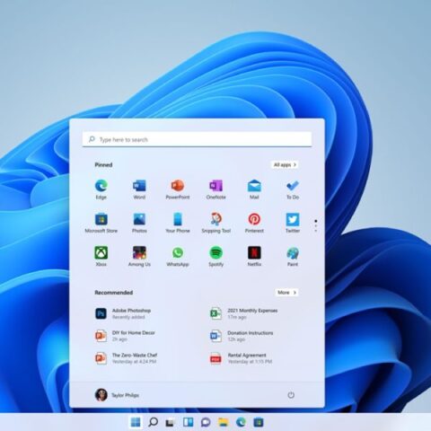Open WhatsApp pinned app

coord(178,257)
